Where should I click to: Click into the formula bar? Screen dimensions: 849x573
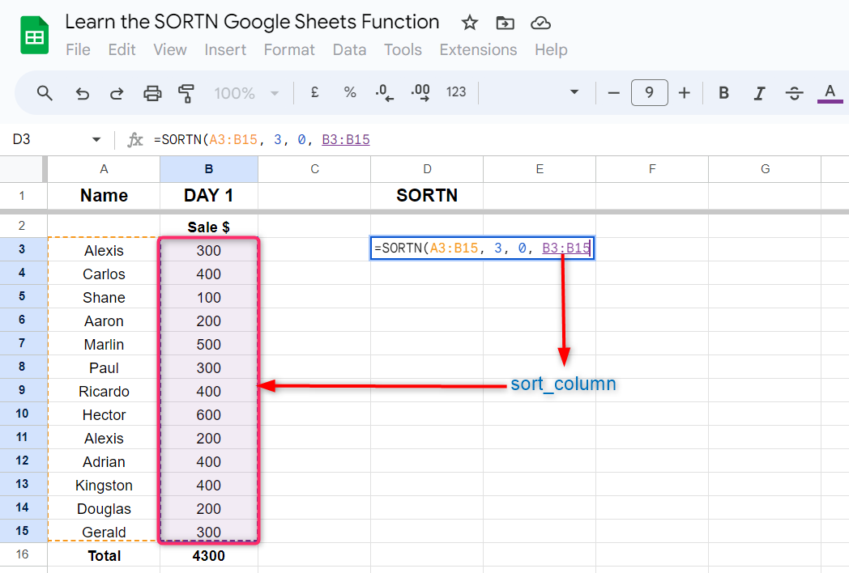(x=498, y=139)
